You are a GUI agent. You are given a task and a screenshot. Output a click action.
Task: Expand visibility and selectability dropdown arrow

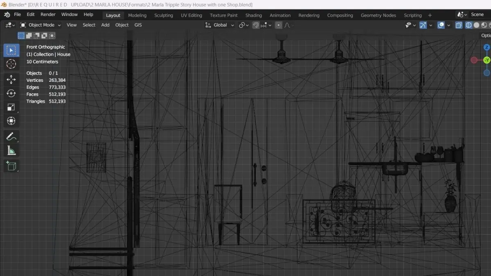point(414,25)
